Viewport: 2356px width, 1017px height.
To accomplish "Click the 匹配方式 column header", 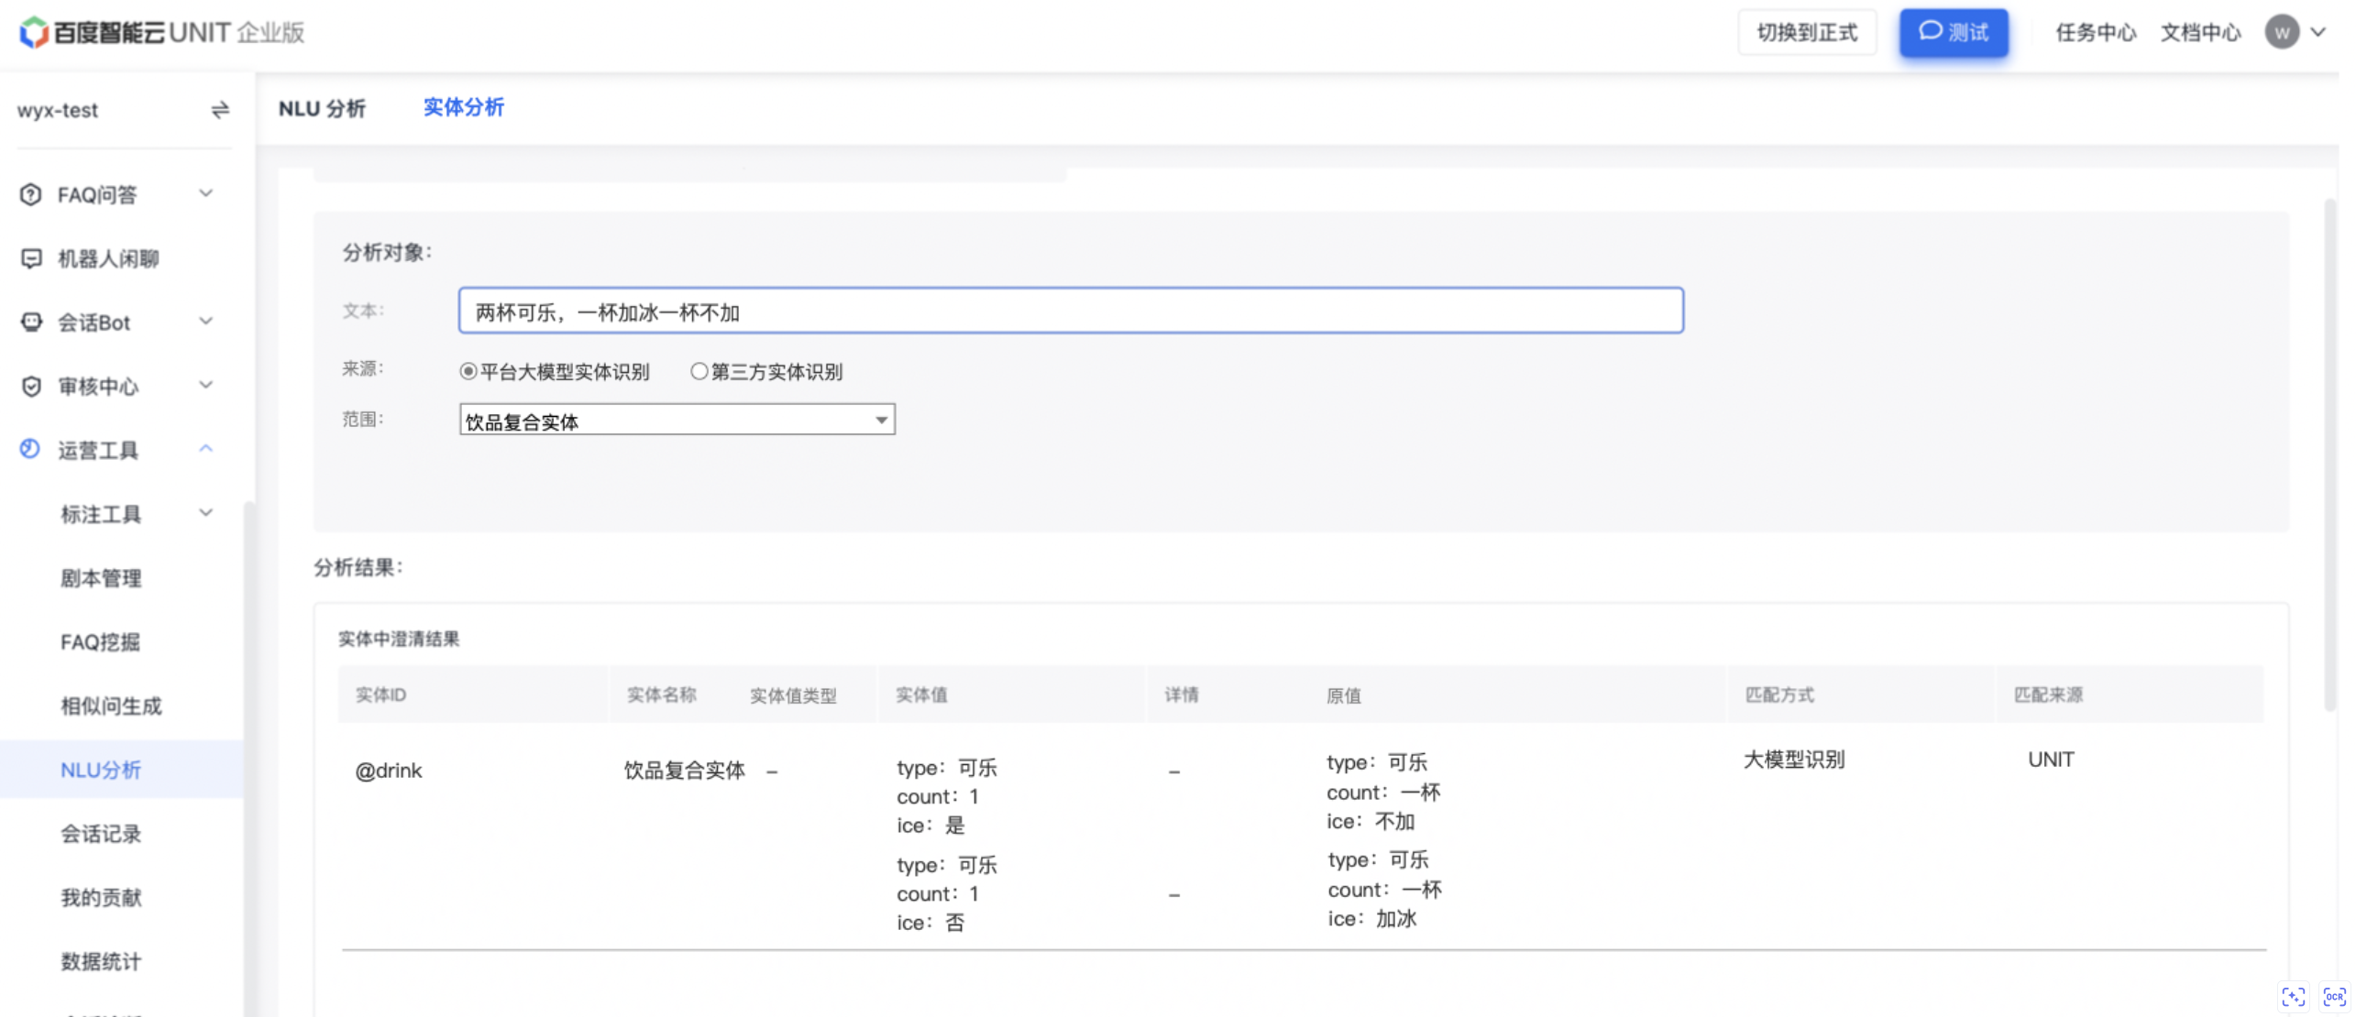I will pos(1778,695).
